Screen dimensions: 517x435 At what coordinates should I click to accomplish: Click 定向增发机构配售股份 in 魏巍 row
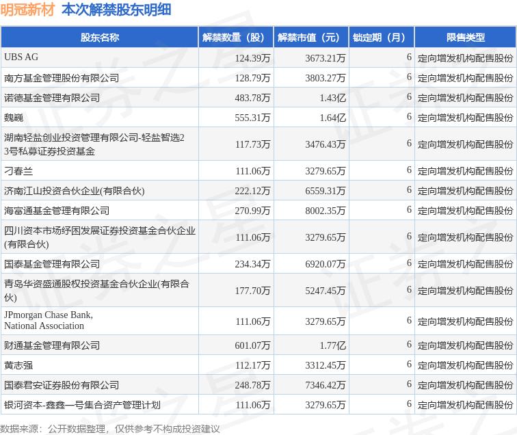[x=466, y=118]
